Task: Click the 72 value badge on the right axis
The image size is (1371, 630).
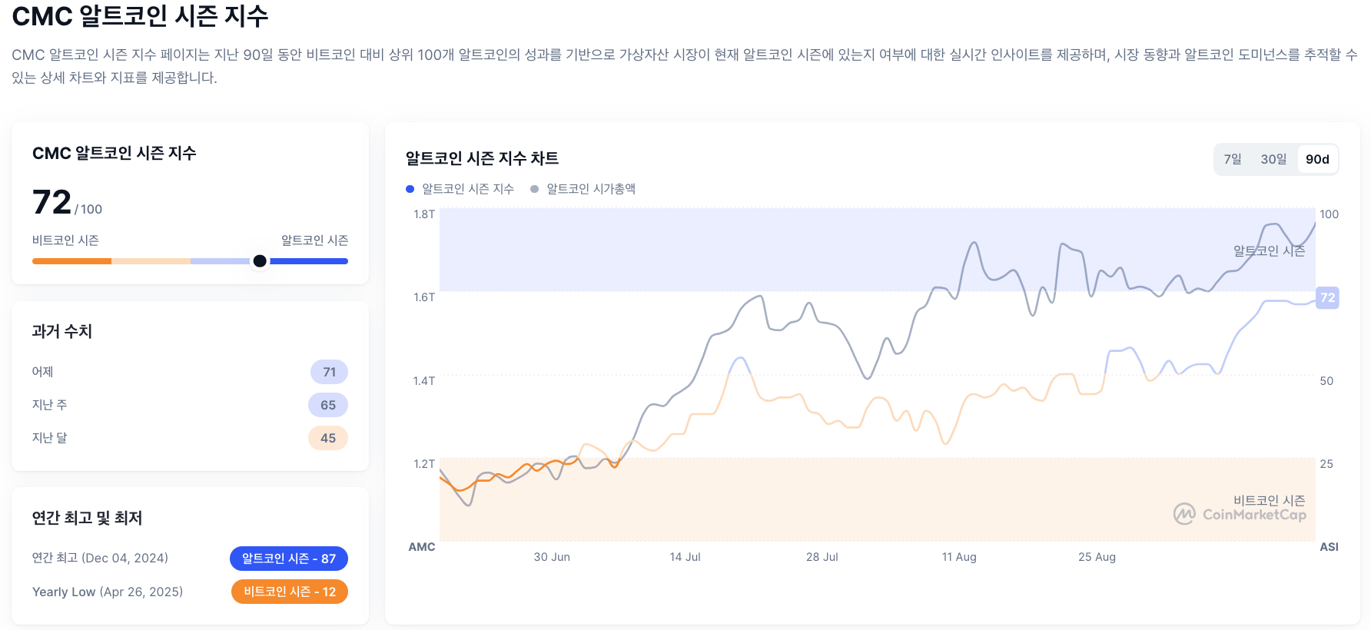Action: 1326,298
